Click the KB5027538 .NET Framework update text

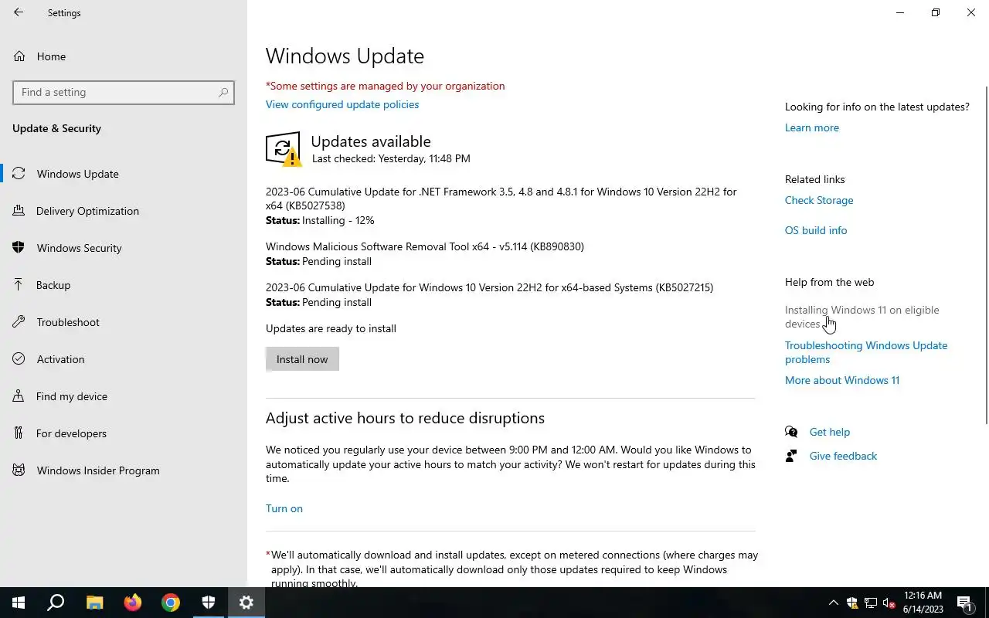pos(501,199)
